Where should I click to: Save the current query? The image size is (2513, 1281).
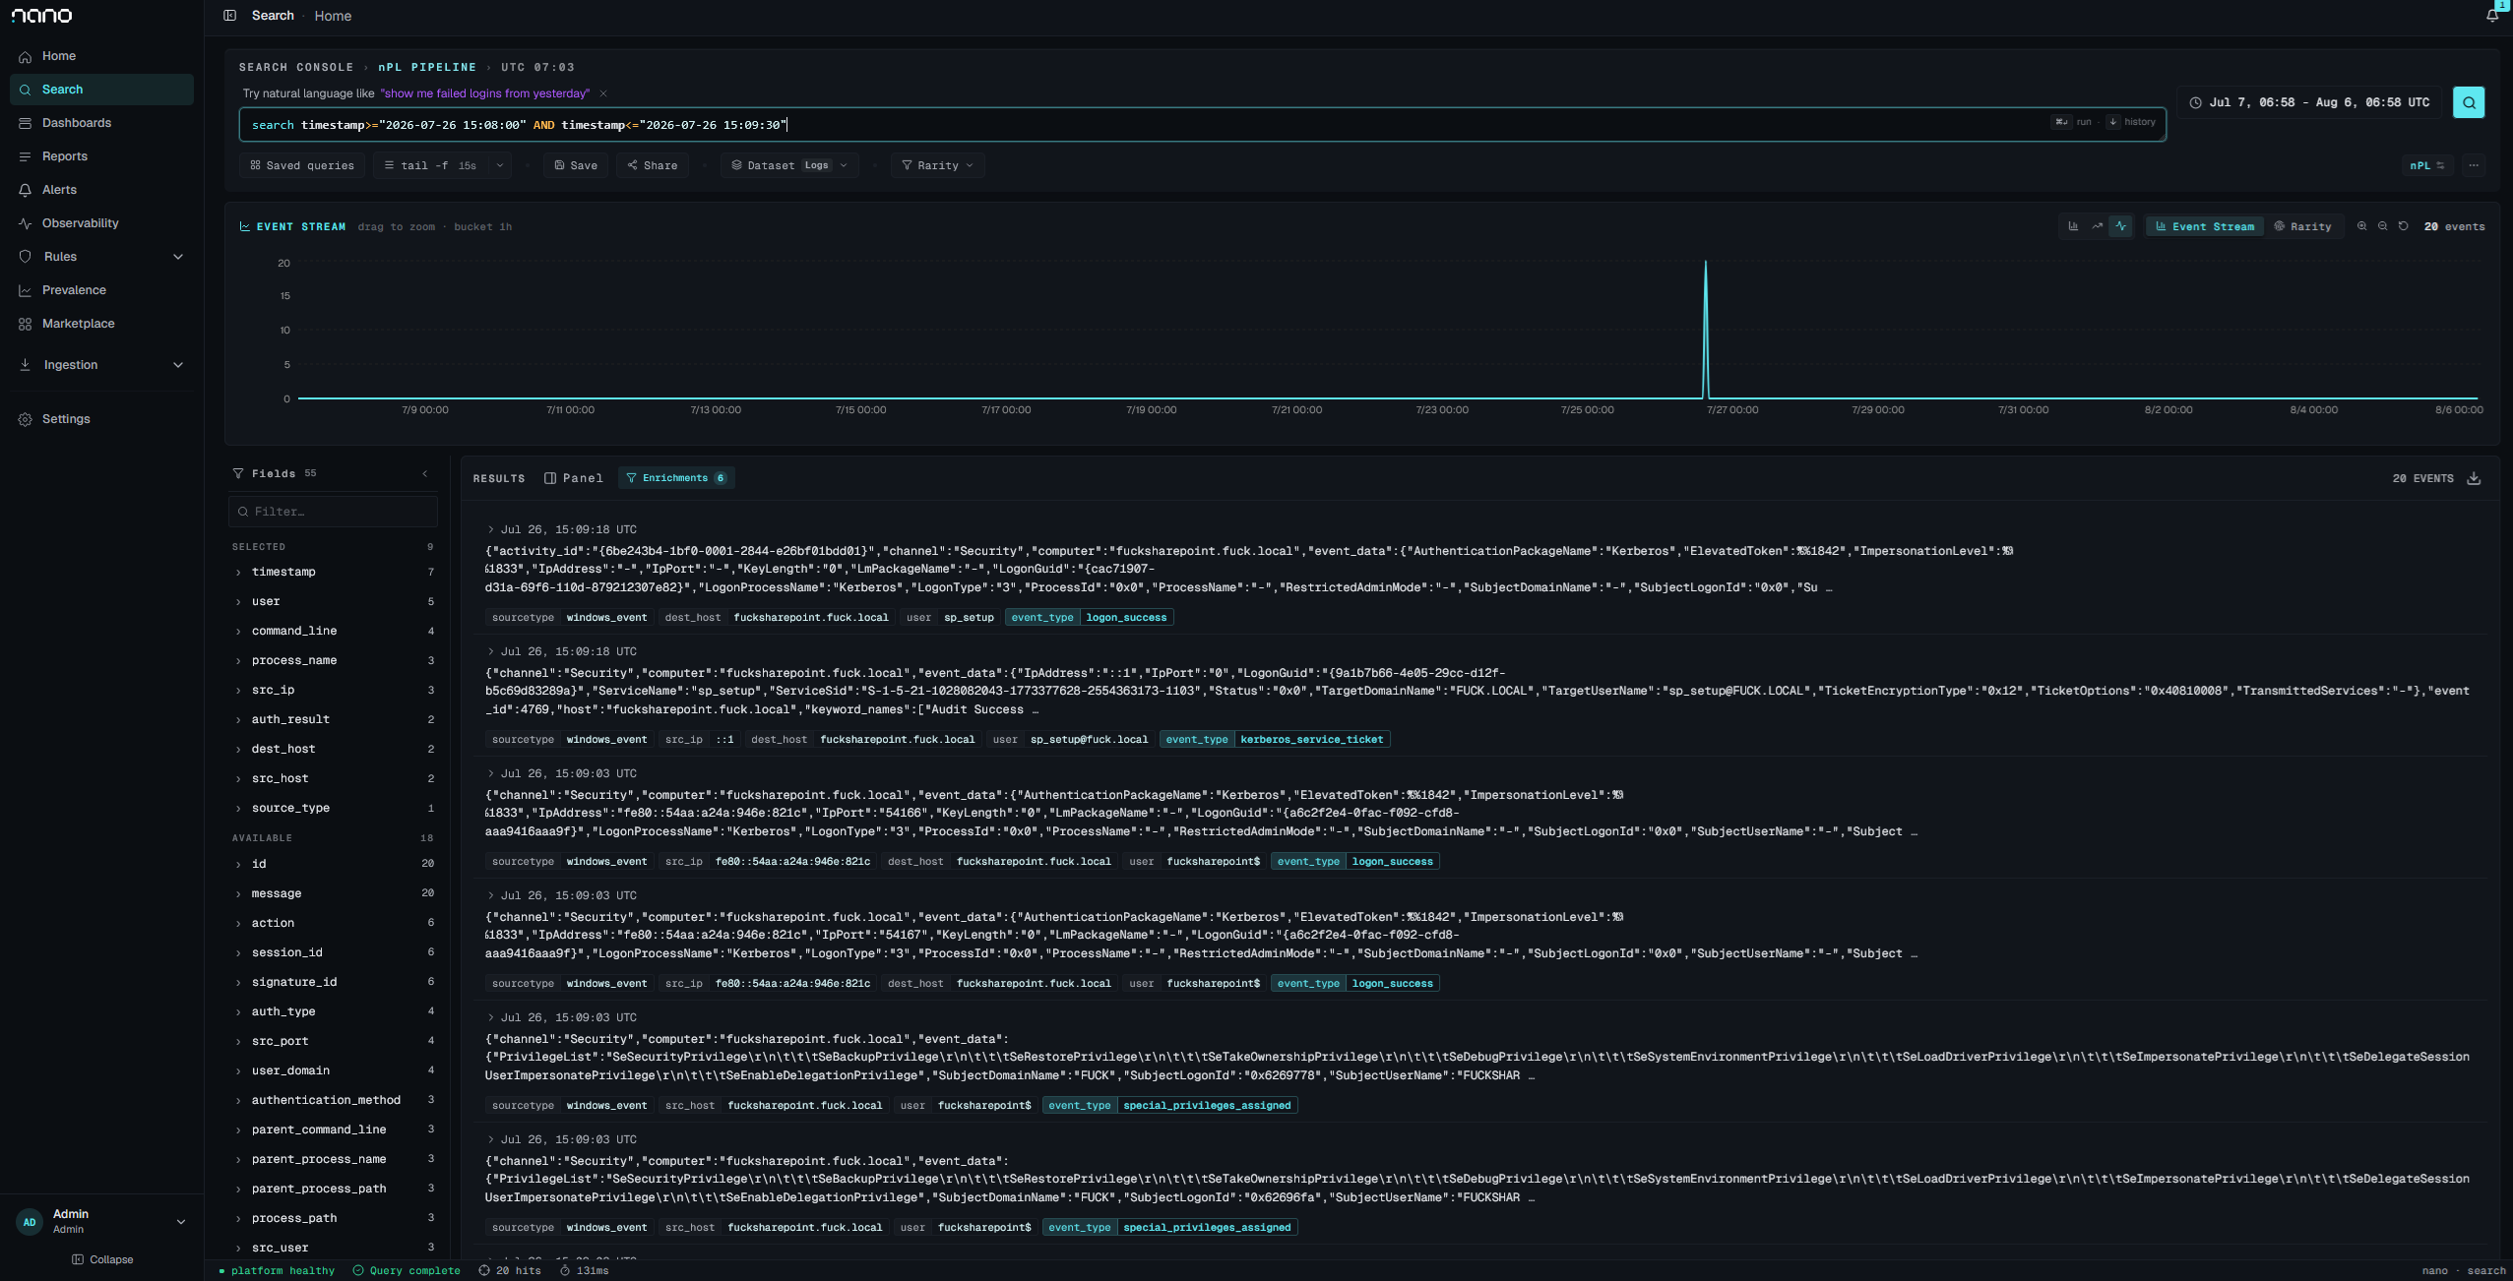pos(576,165)
